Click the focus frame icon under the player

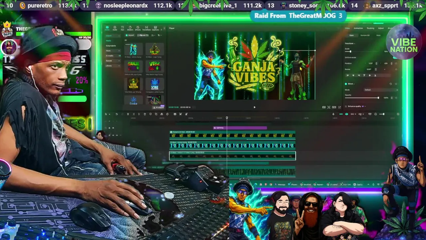tap(329, 107)
